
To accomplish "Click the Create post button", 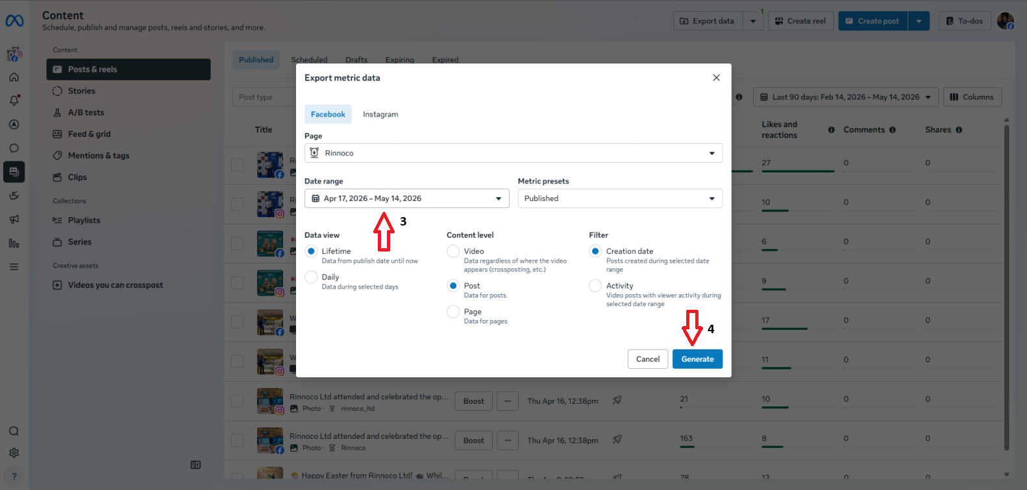I will click(873, 21).
